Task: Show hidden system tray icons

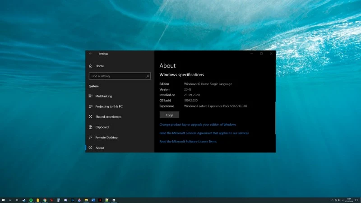Action: pyautogui.click(x=332, y=200)
